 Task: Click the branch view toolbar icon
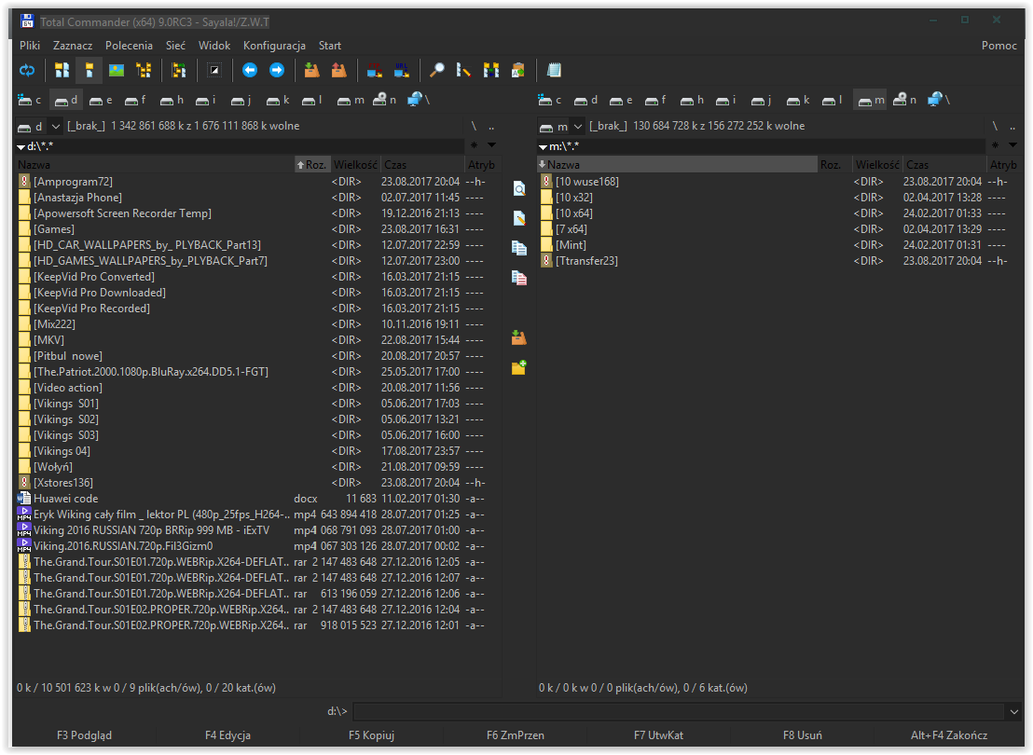click(x=178, y=70)
